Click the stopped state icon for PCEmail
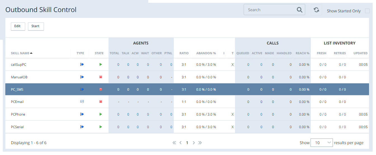This screenshot has width=376, height=155. point(101,102)
